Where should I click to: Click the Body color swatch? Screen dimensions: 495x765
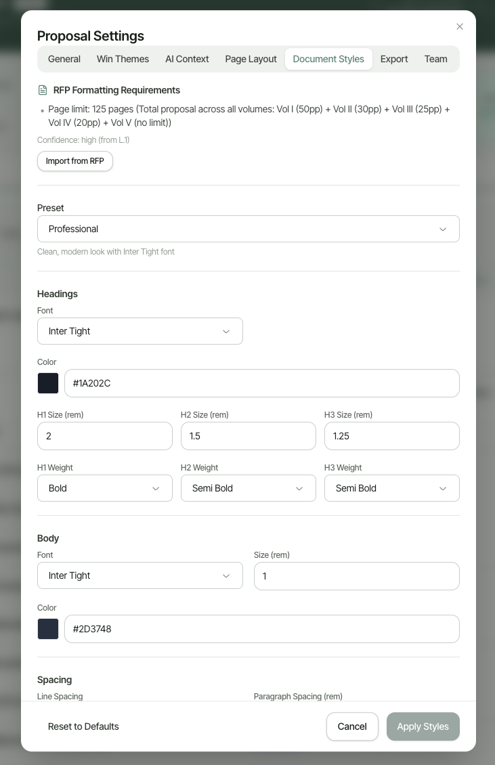(x=48, y=629)
